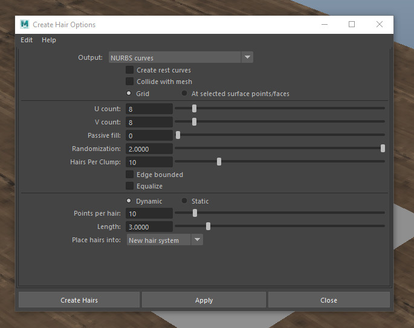The width and height of the screenshot is (414, 328).
Task: Click the Length value field
Action: [149, 227]
